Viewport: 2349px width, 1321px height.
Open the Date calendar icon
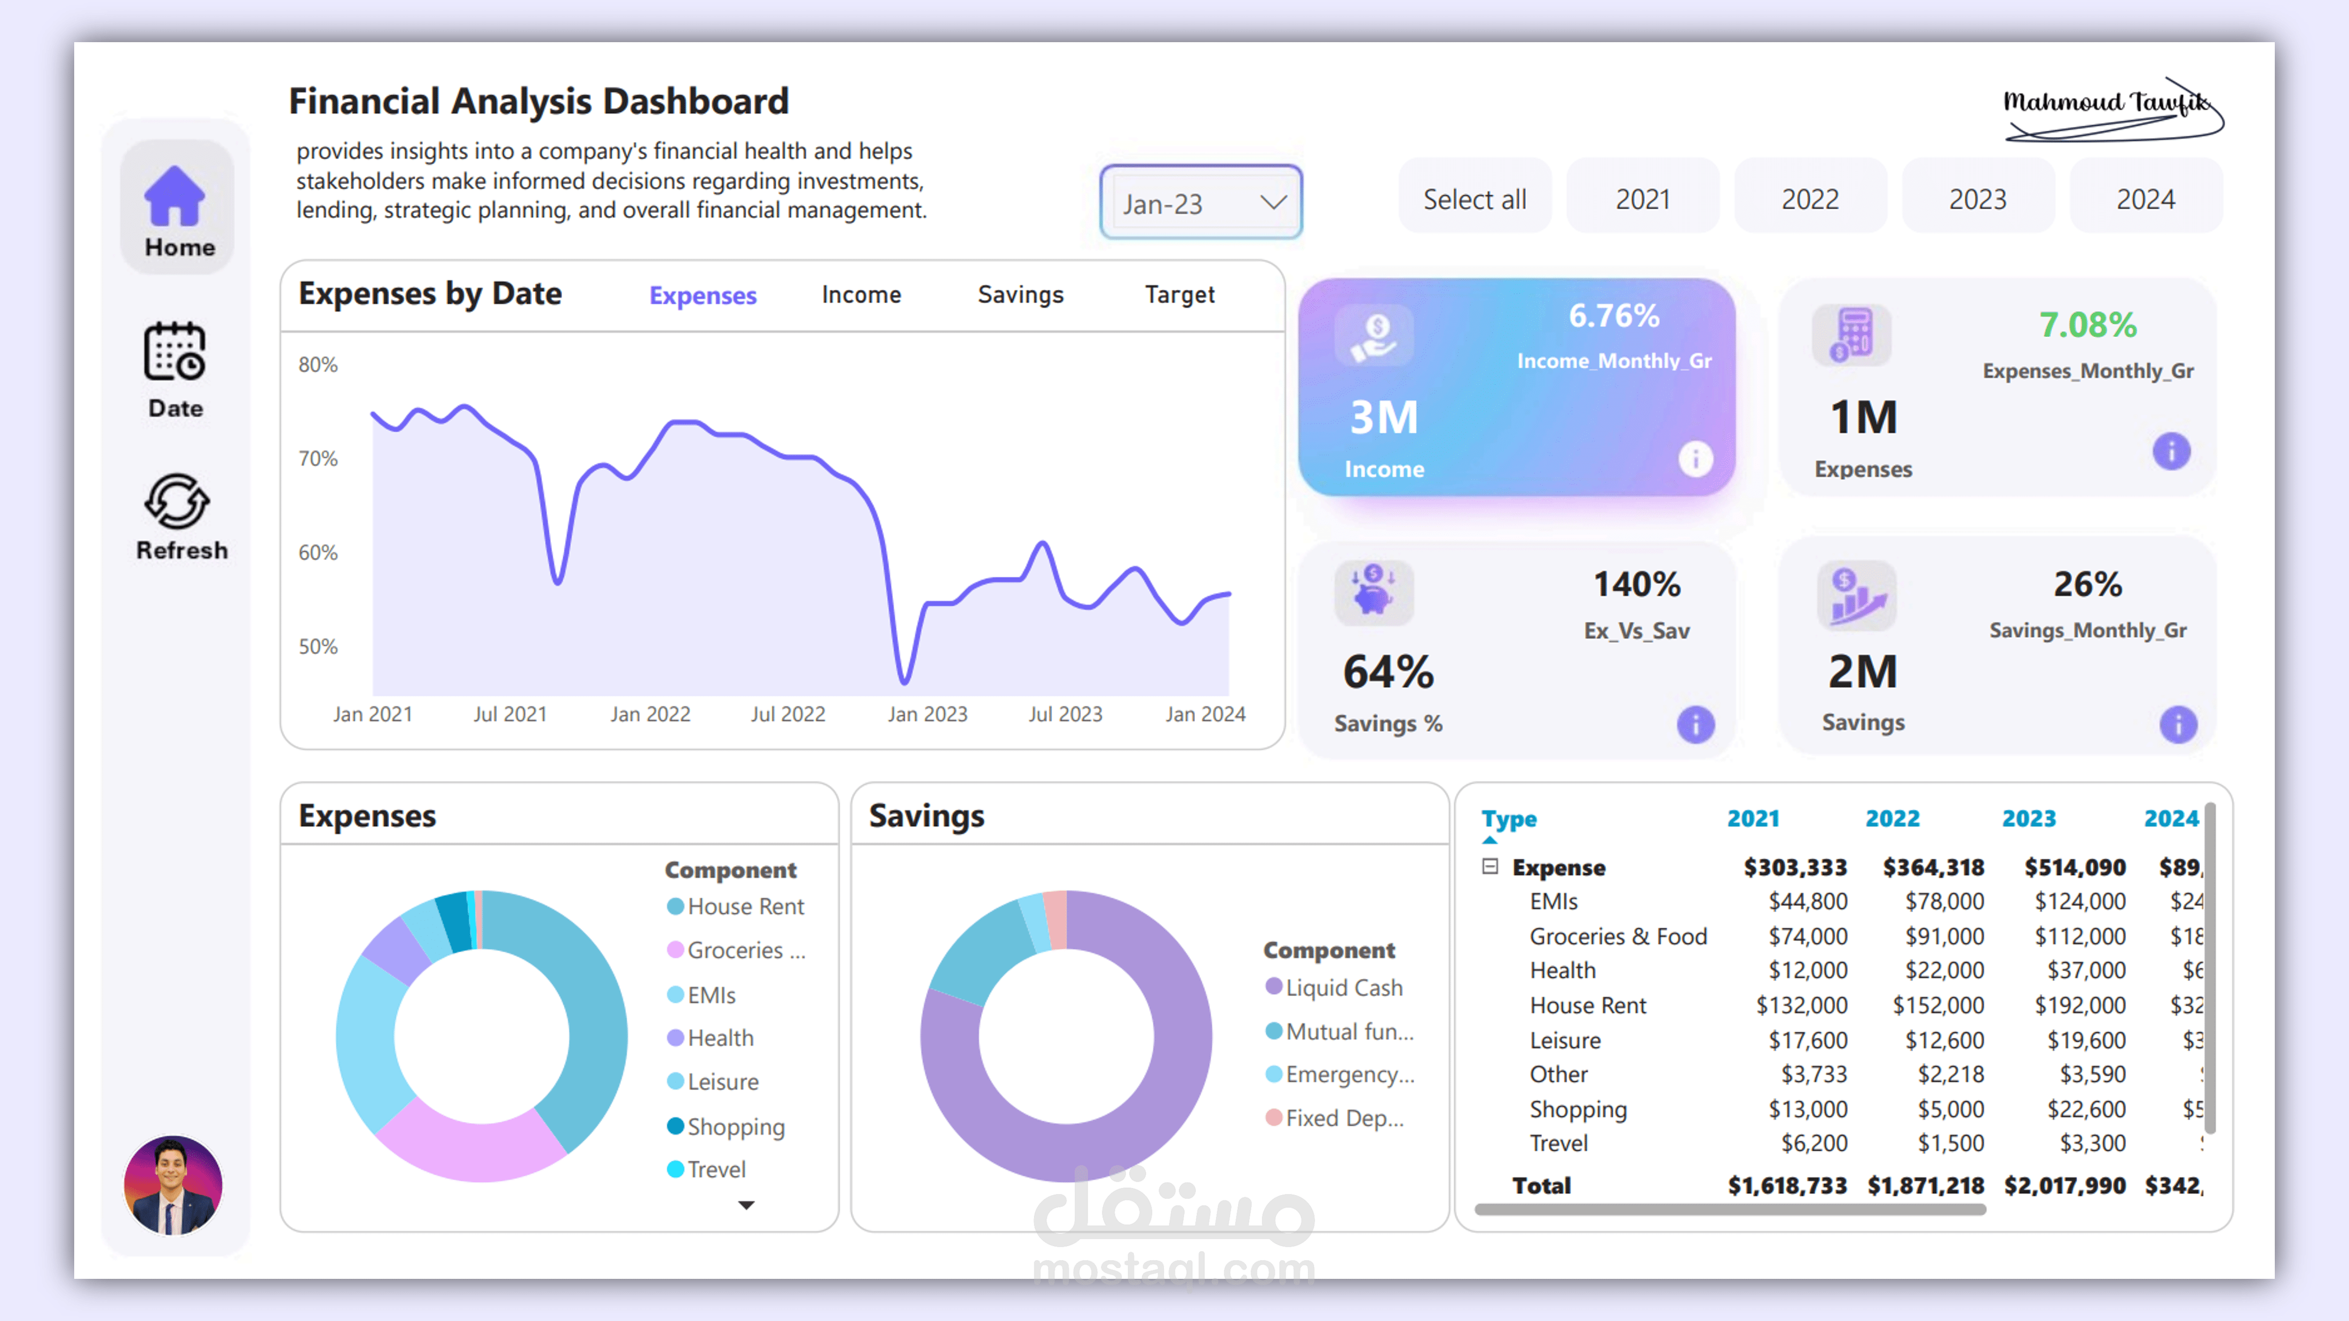coord(174,351)
